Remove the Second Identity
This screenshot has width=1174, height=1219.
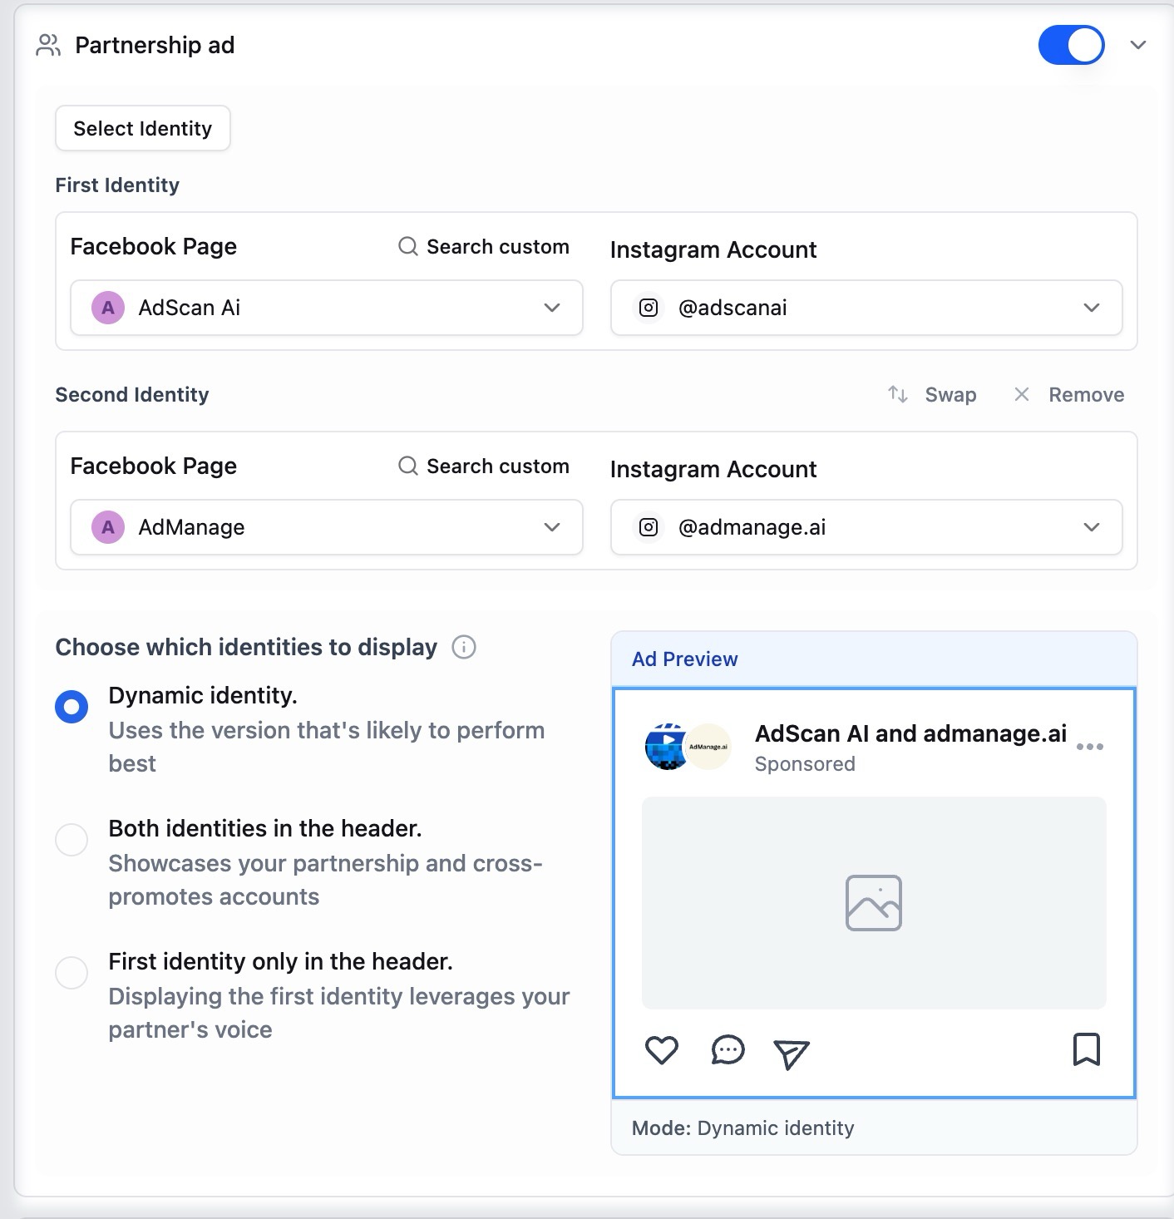1068,394
